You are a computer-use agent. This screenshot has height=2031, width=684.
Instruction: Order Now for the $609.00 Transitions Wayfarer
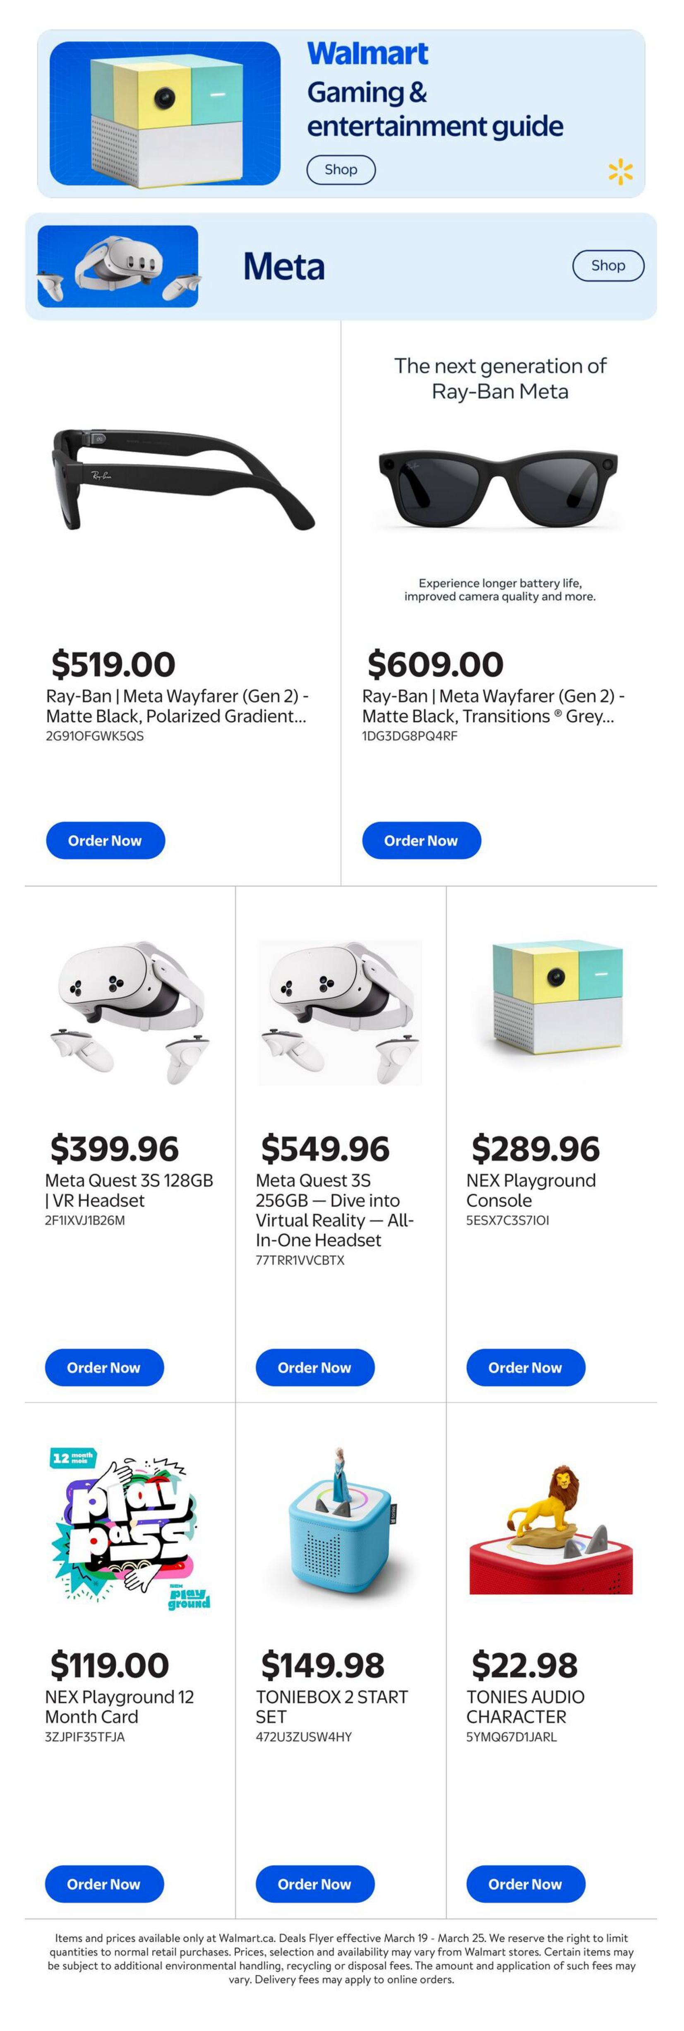click(422, 840)
